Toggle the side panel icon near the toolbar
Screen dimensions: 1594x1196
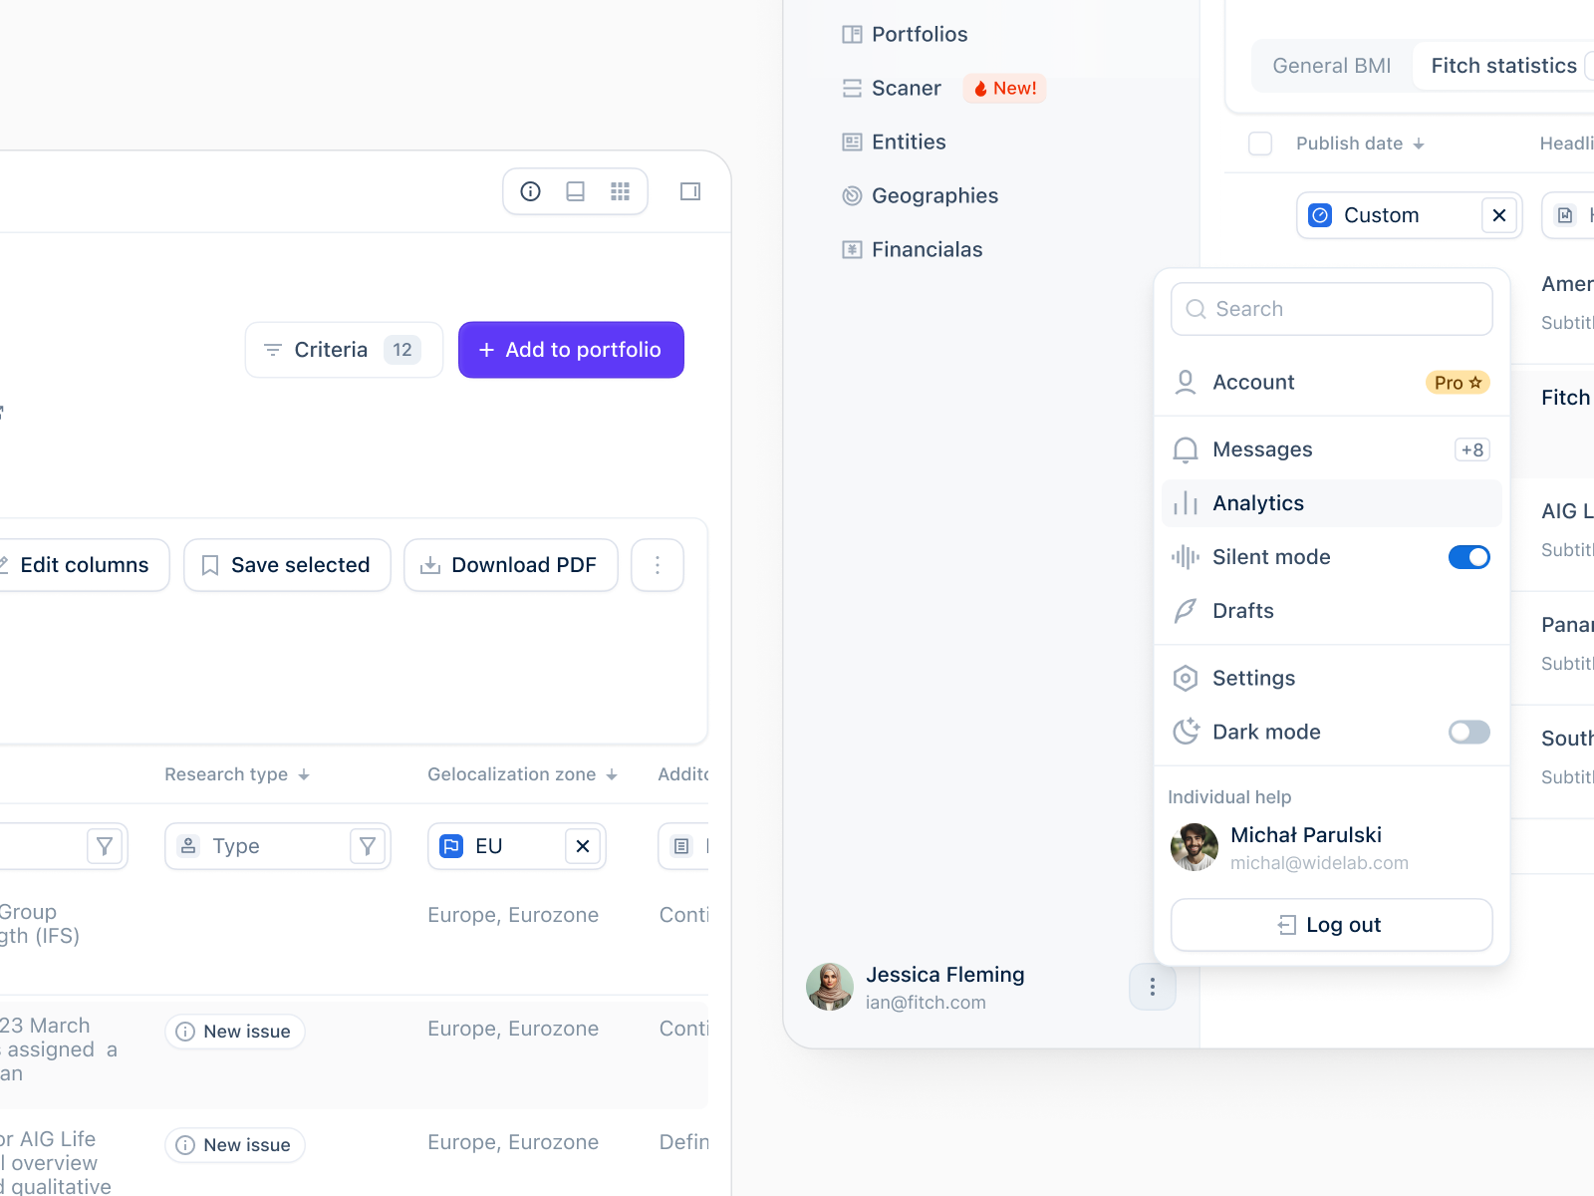690,190
